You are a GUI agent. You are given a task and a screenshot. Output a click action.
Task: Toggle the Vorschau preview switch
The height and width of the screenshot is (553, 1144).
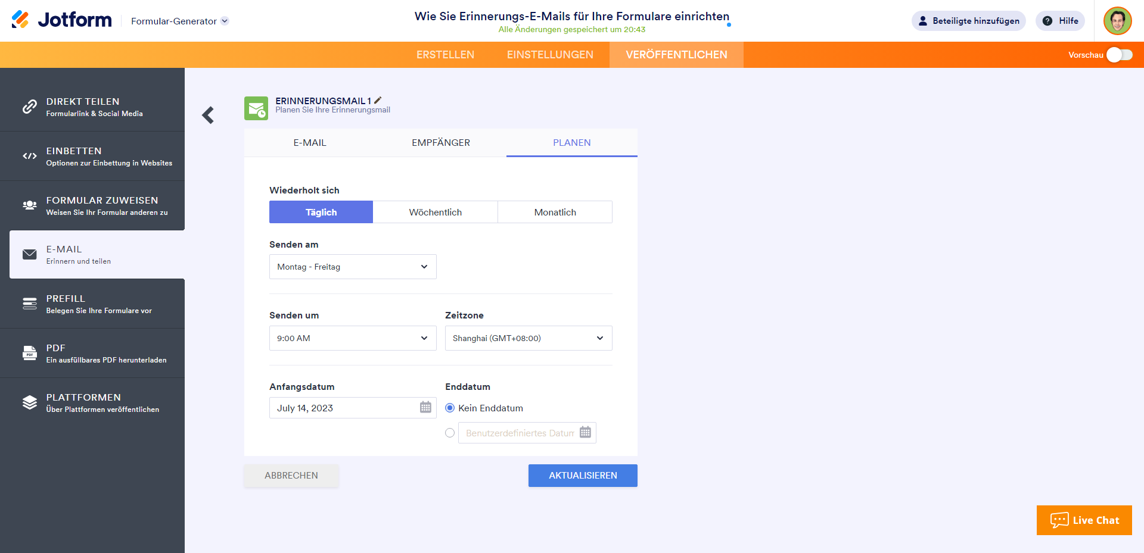tap(1119, 55)
